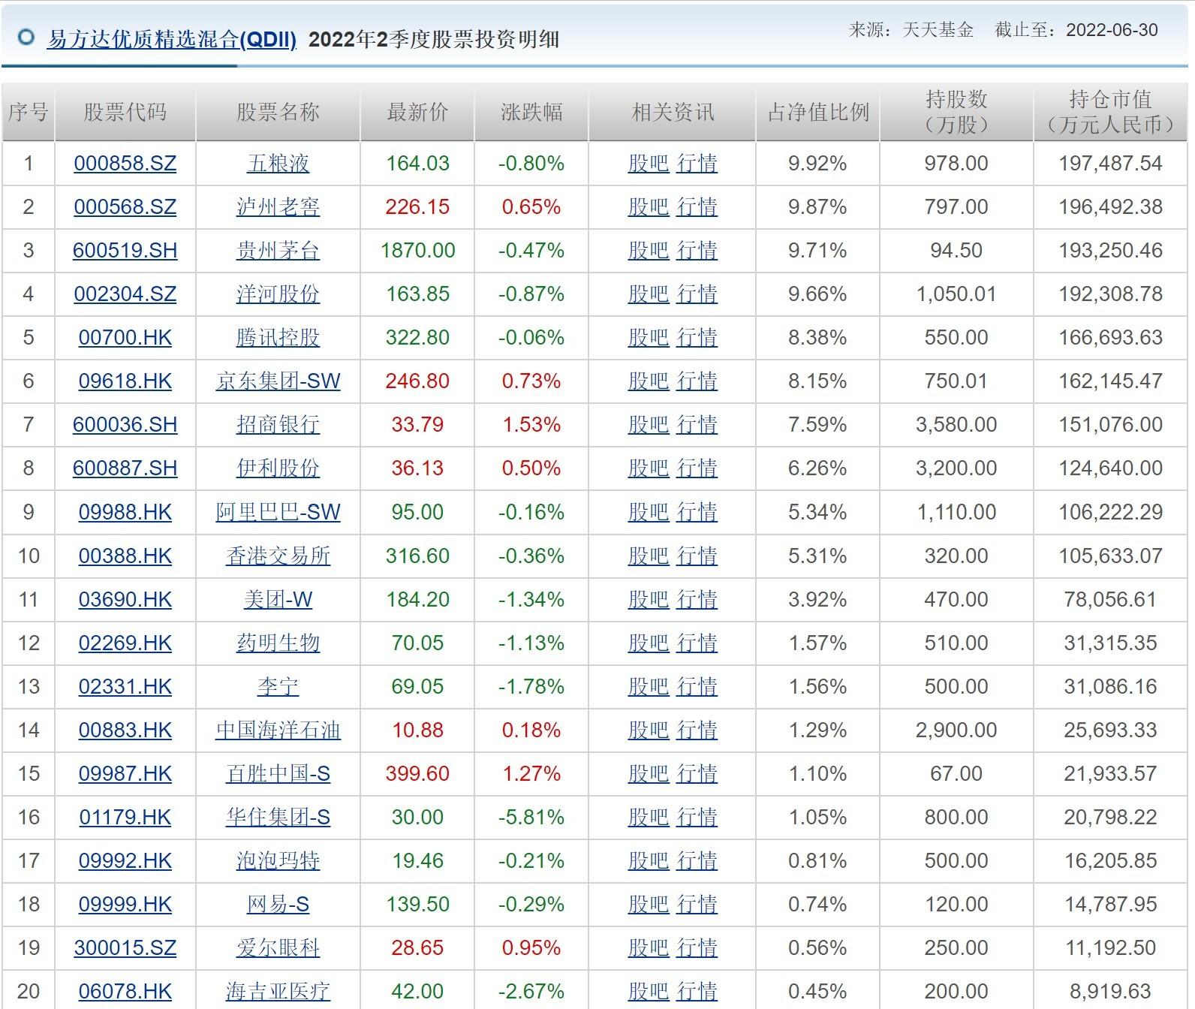Click the 涨跌幅 column header
This screenshot has width=1195, height=1009.
pos(531,112)
